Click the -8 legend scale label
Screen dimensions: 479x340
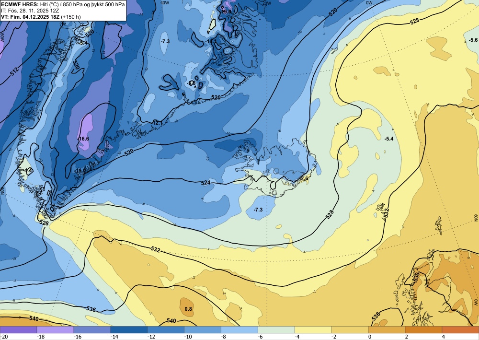[224, 337]
